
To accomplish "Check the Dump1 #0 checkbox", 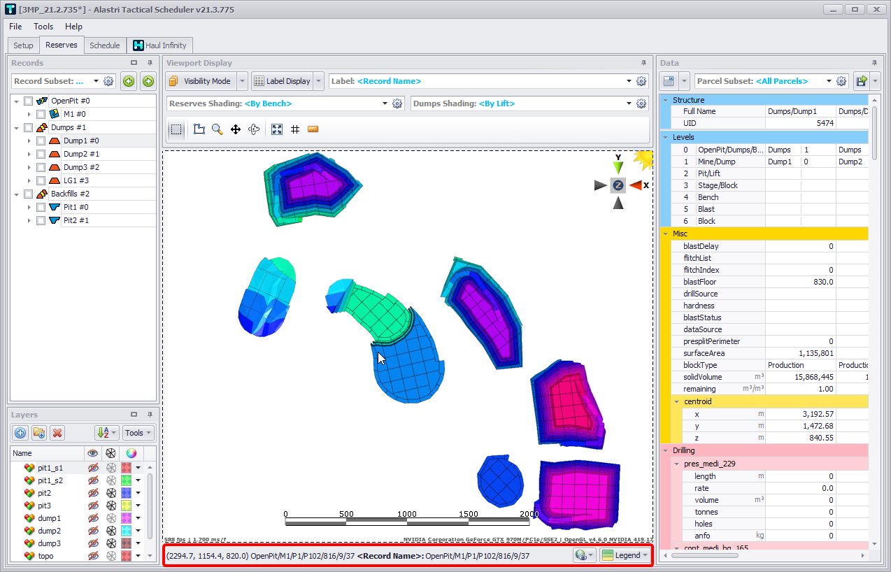I will tap(41, 141).
